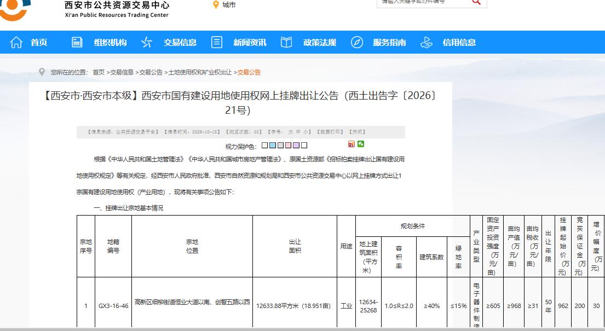Click the cell GX3-16-46
This screenshot has width=605, height=331.
[x=113, y=306]
